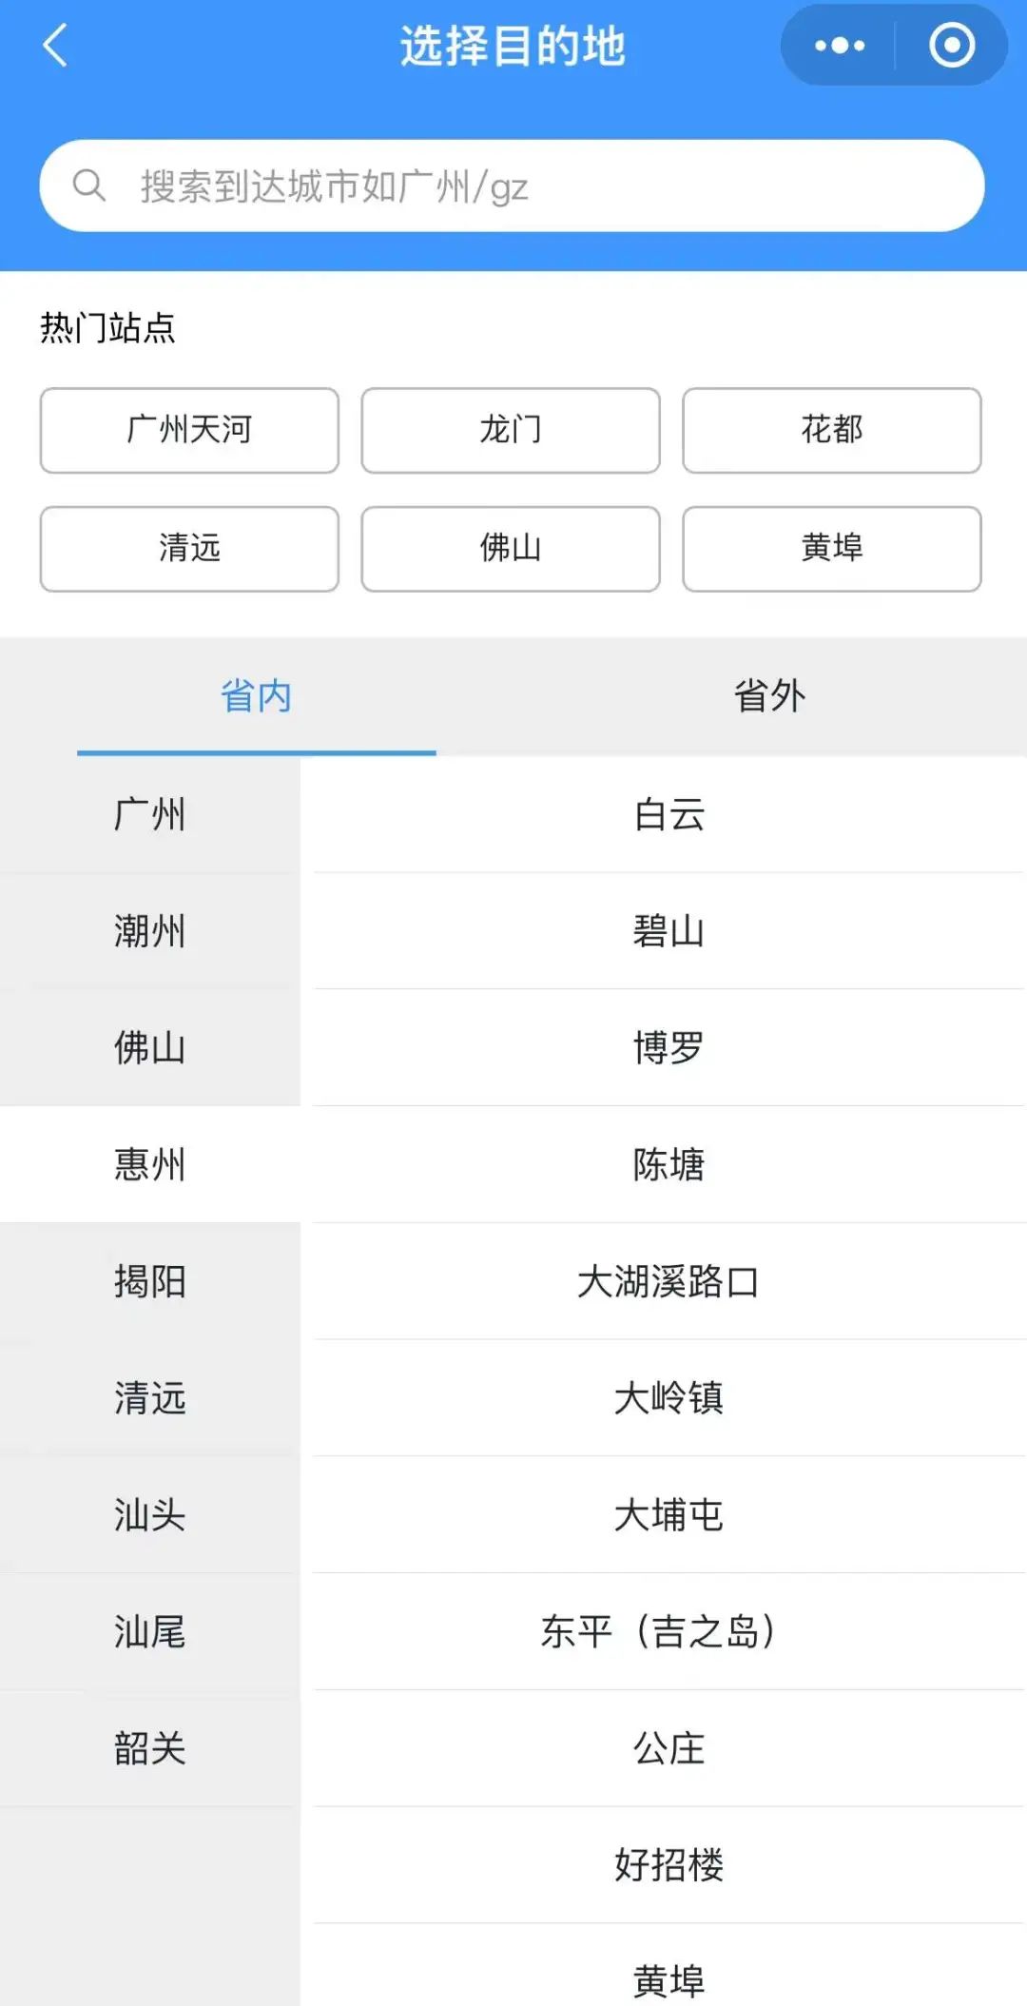This screenshot has width=1027, height=2006.
Task: Choose the 博罗 station
Action: [669, 1048]
